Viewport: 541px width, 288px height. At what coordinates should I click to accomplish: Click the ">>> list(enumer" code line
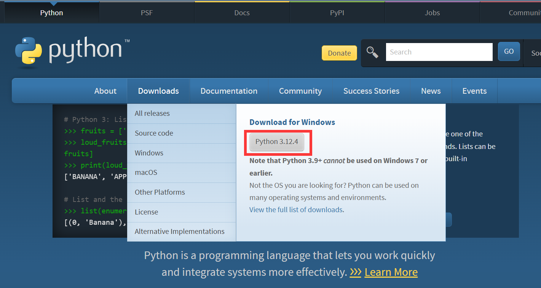[x=95, y=211]
